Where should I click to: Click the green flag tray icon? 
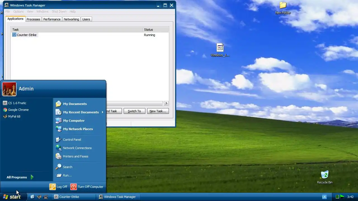[342, 197]
